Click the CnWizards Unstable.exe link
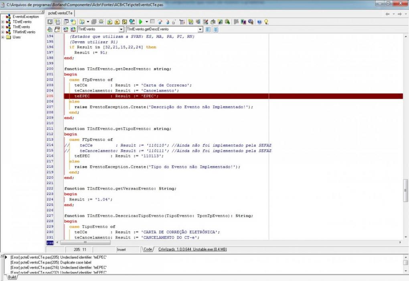Viewport: 409px width, 281px height. click(192, 249)
